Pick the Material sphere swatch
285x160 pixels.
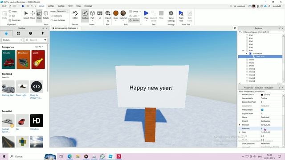tap(123, 13)
